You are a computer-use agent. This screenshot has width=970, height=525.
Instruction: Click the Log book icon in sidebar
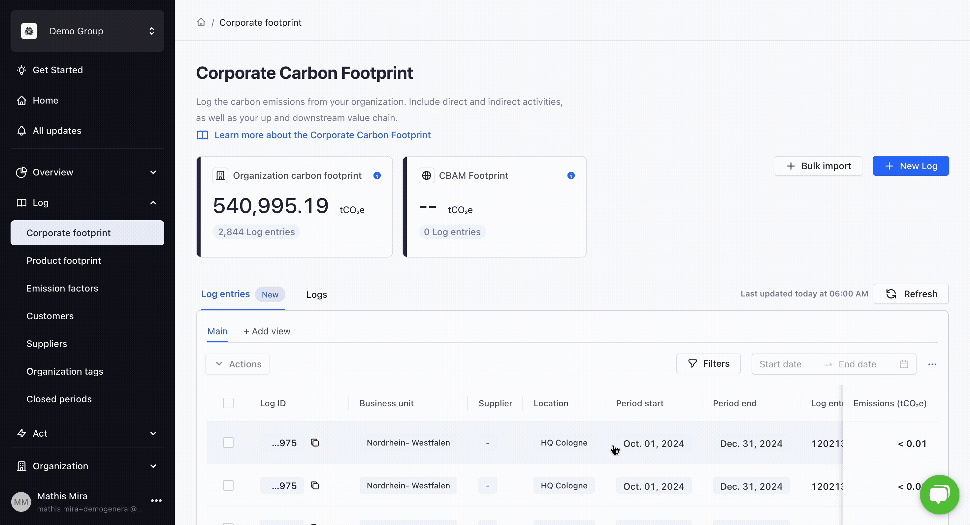click(21, 202)
